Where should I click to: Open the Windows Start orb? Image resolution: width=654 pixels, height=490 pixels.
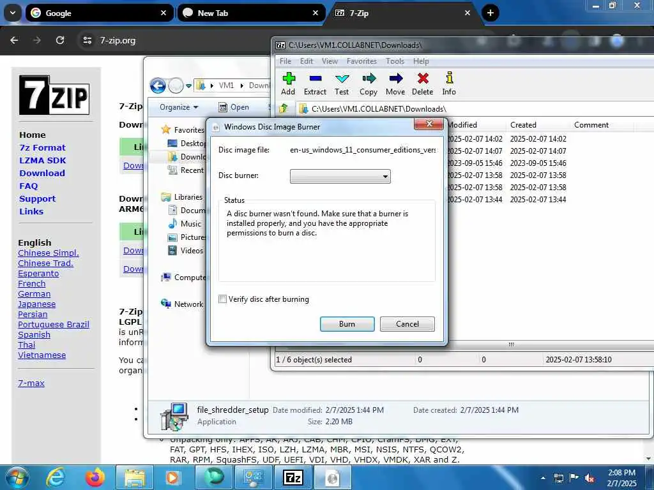tap(17, 477)
